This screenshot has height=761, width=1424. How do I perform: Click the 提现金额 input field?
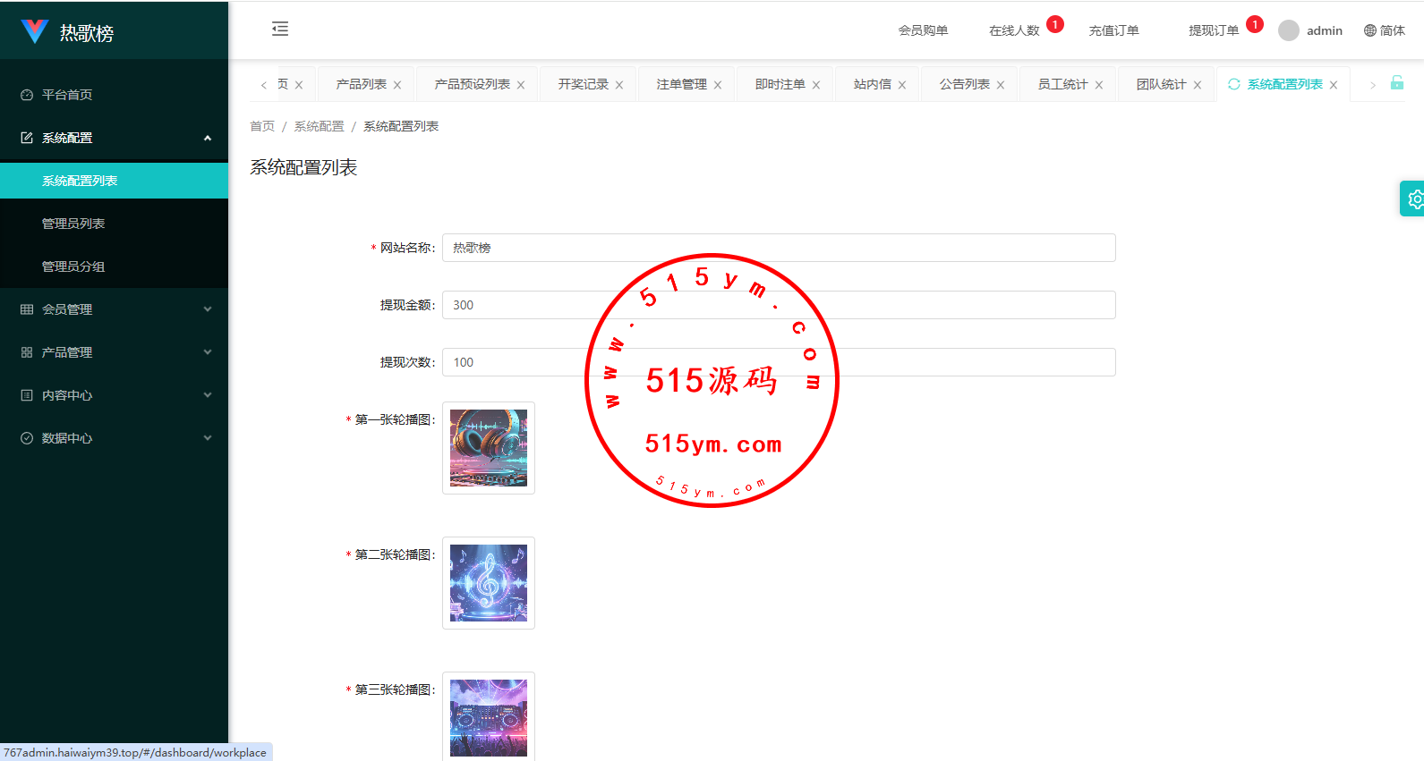pos(779,305)
